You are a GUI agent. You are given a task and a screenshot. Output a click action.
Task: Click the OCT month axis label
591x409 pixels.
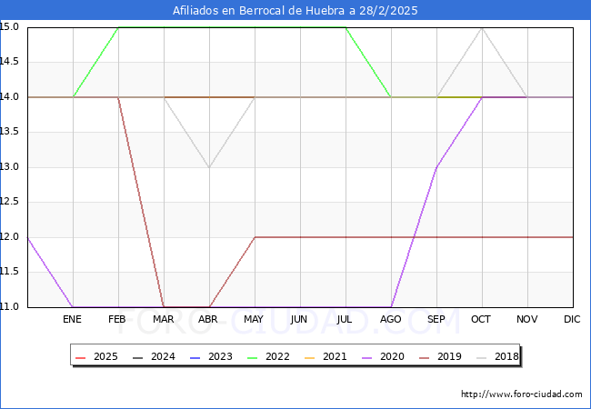tap(481, 319)
